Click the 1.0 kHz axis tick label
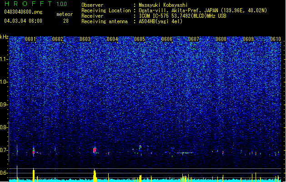 tap(4, 82)
